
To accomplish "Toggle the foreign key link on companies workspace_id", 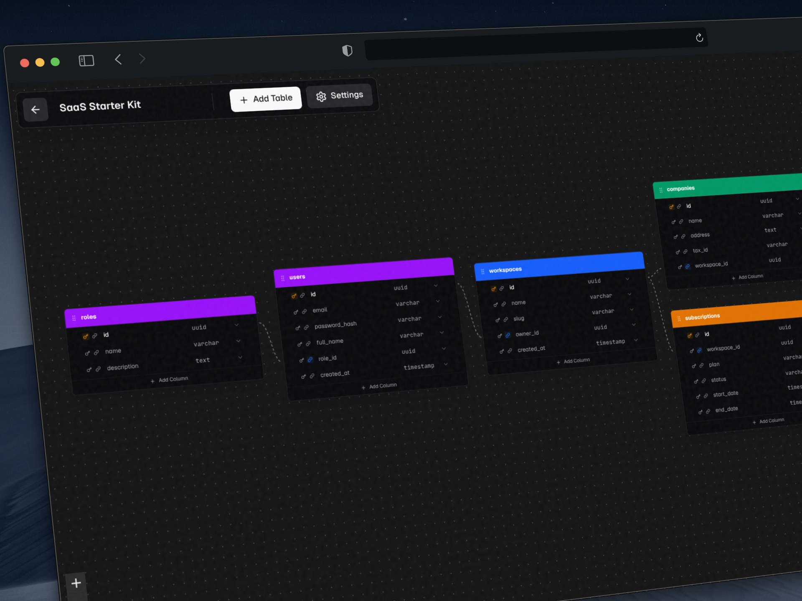I will coord(687,266).
